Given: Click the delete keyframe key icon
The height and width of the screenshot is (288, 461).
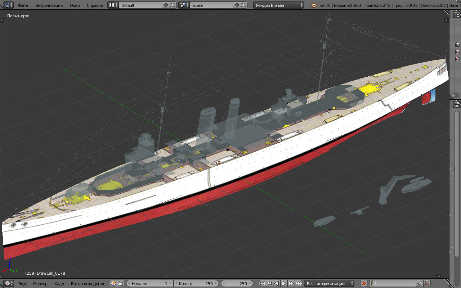Looking at the screenshot, I should click(427, 283).
